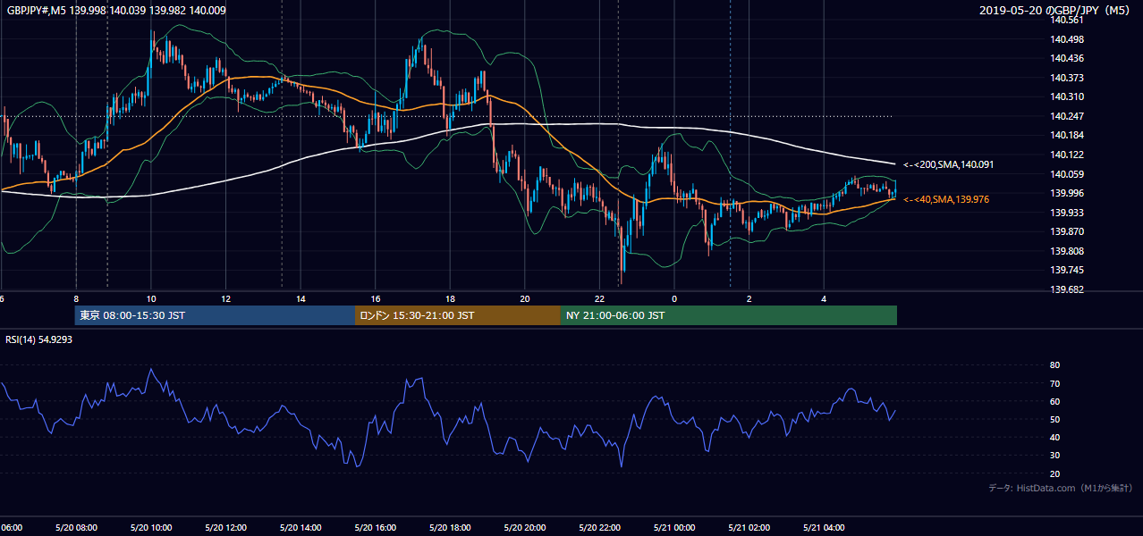Click price scale value 140.059

click(x=1069, y=174)
